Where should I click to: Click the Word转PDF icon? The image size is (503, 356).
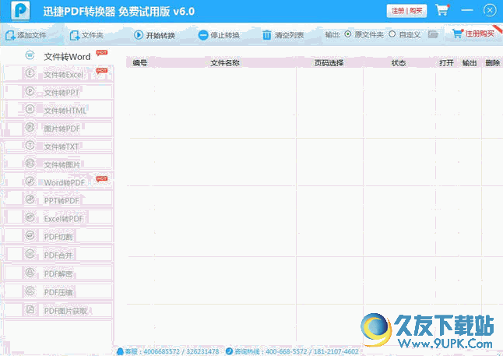tap(30, 182)
